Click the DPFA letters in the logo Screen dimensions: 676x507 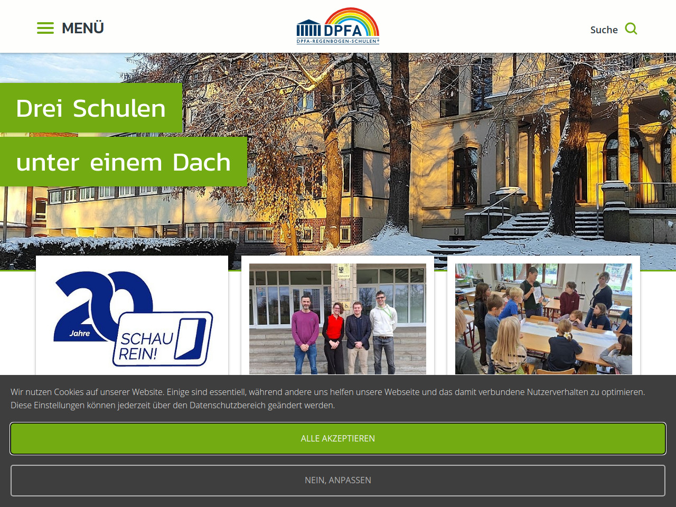point(343,31)
